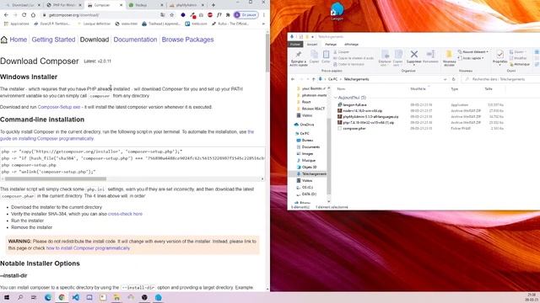Open the Chrome extensions puzzle icon

pyautogui.click(x=228, y=15)
